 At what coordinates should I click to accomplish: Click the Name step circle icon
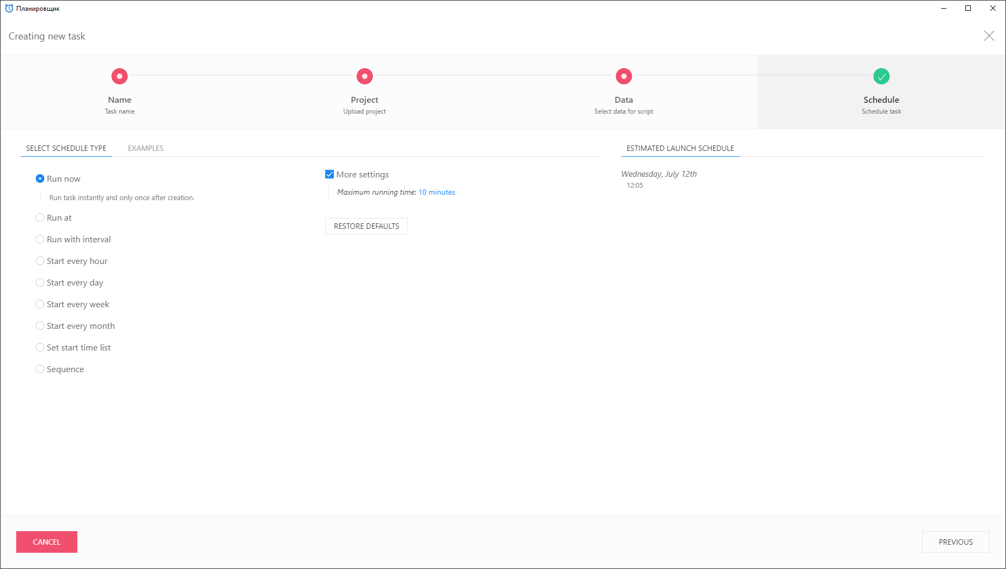[120, 76]
